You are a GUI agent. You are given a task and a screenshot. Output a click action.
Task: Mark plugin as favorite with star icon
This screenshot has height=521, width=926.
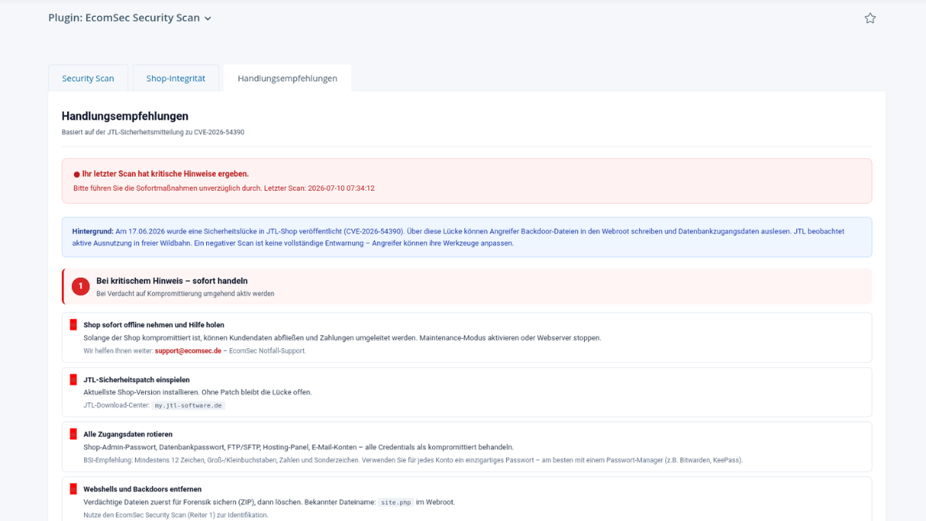[870, 18]
